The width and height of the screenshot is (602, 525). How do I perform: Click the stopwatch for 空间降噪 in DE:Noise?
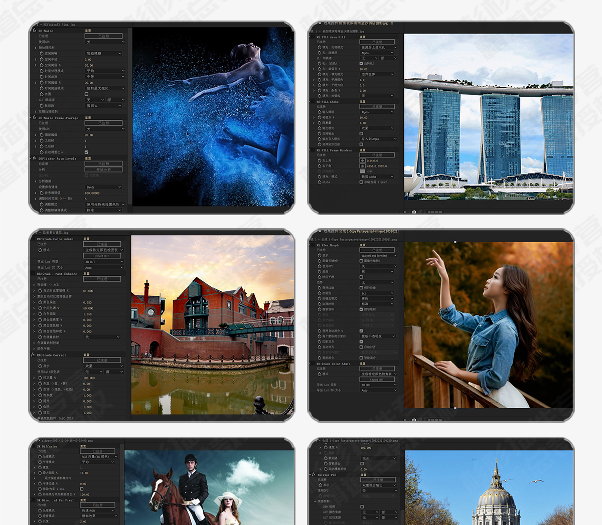click(x=42, y=54)
